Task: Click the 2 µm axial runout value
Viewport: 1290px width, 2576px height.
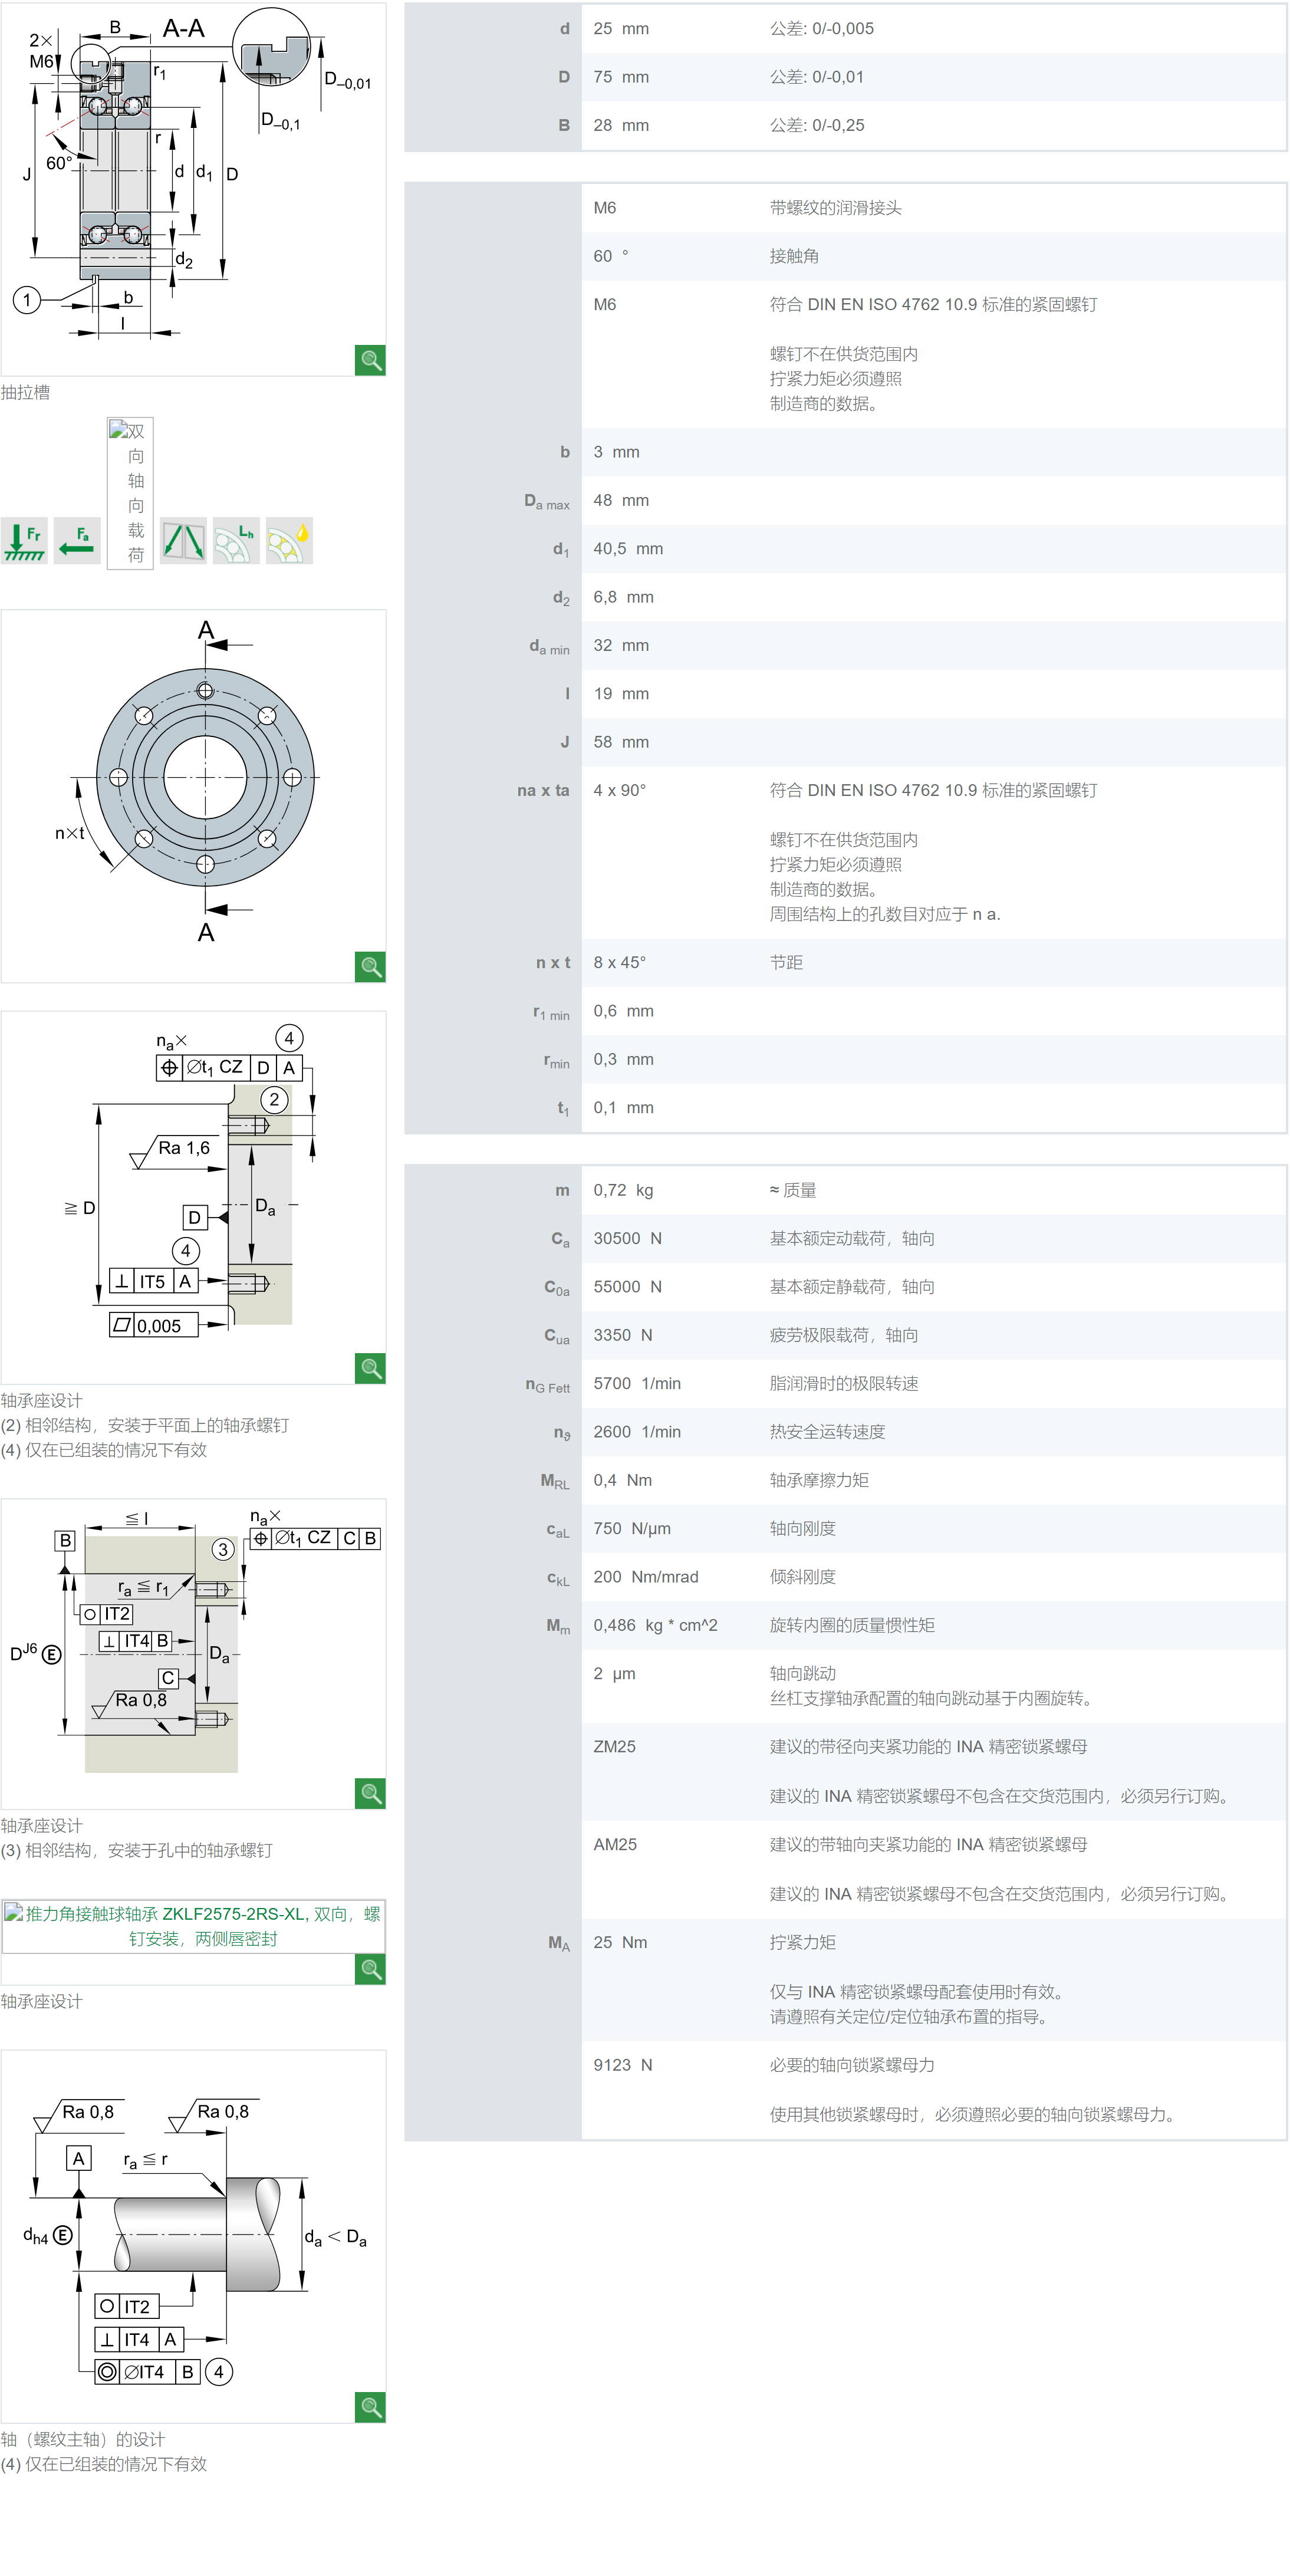Action: point(614,1674)
